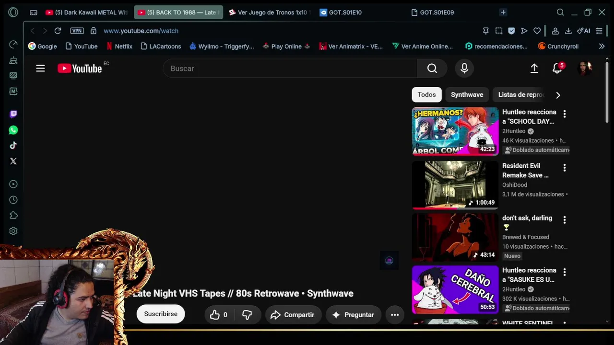
Task: Open the send/My Flow arrow icon
Action: coord(524,31)
